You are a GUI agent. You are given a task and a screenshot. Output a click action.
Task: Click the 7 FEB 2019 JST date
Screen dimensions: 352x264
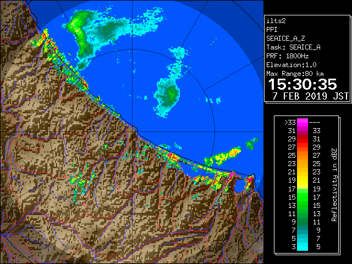coord(310,96)
